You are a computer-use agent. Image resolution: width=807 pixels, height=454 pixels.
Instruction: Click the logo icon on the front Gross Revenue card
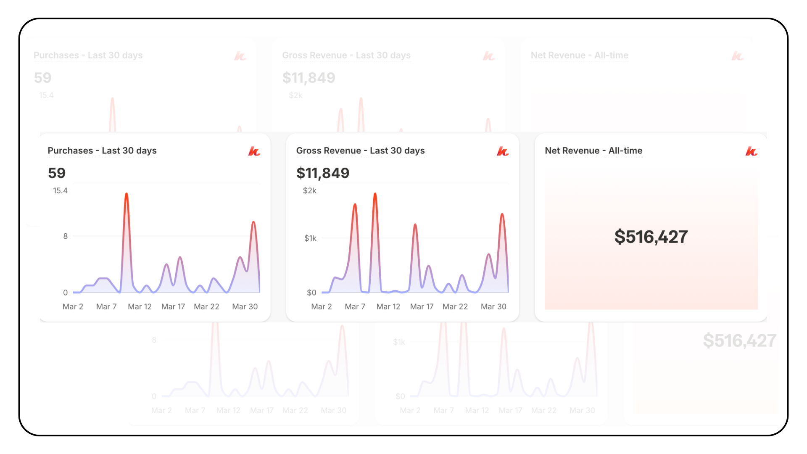[503, 151]
